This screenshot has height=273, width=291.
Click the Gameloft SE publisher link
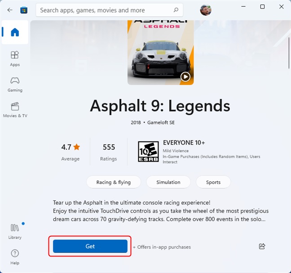coord(161,123)
